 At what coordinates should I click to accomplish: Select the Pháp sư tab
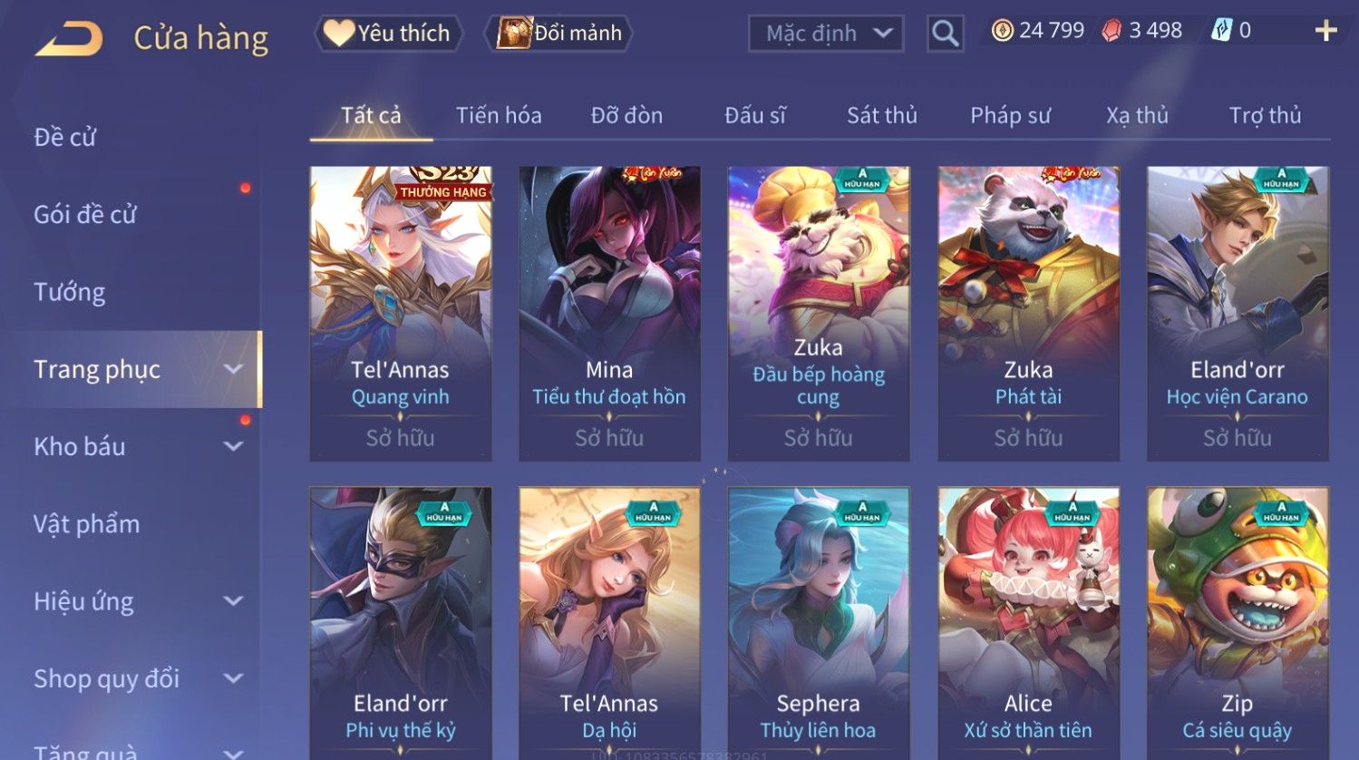1010,115
